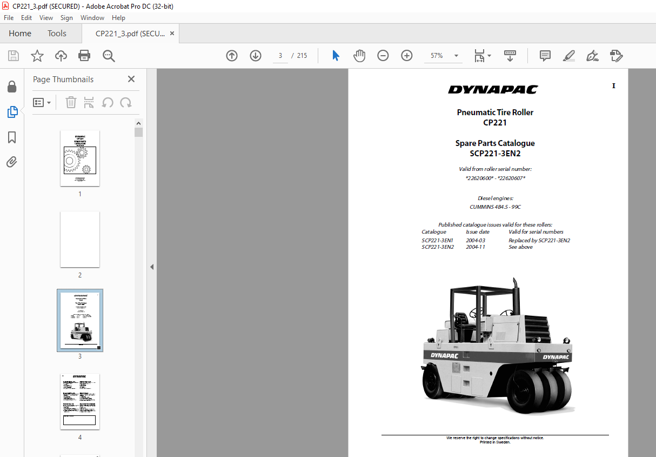This screenshot has height=457, width=656.
Task: Select page 4 thumbnail
Action: (x=80, y=401)
